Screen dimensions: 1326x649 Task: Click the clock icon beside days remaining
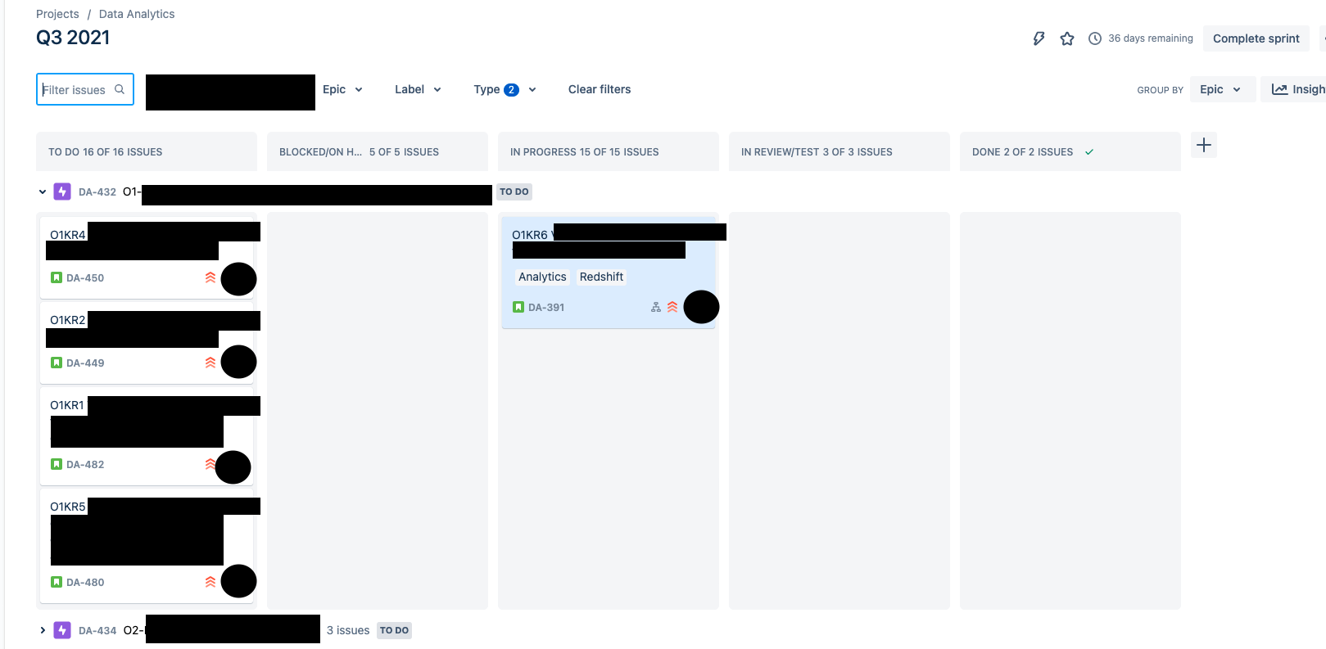pyautogui.click(x=1095, y=38)
